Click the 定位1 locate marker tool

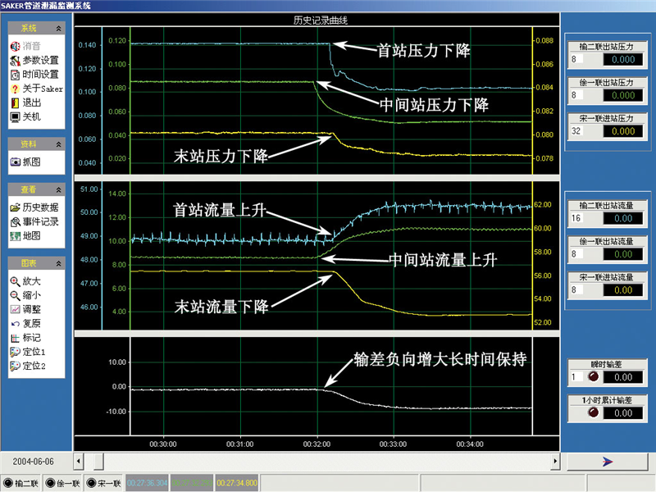tap(33, 352)
